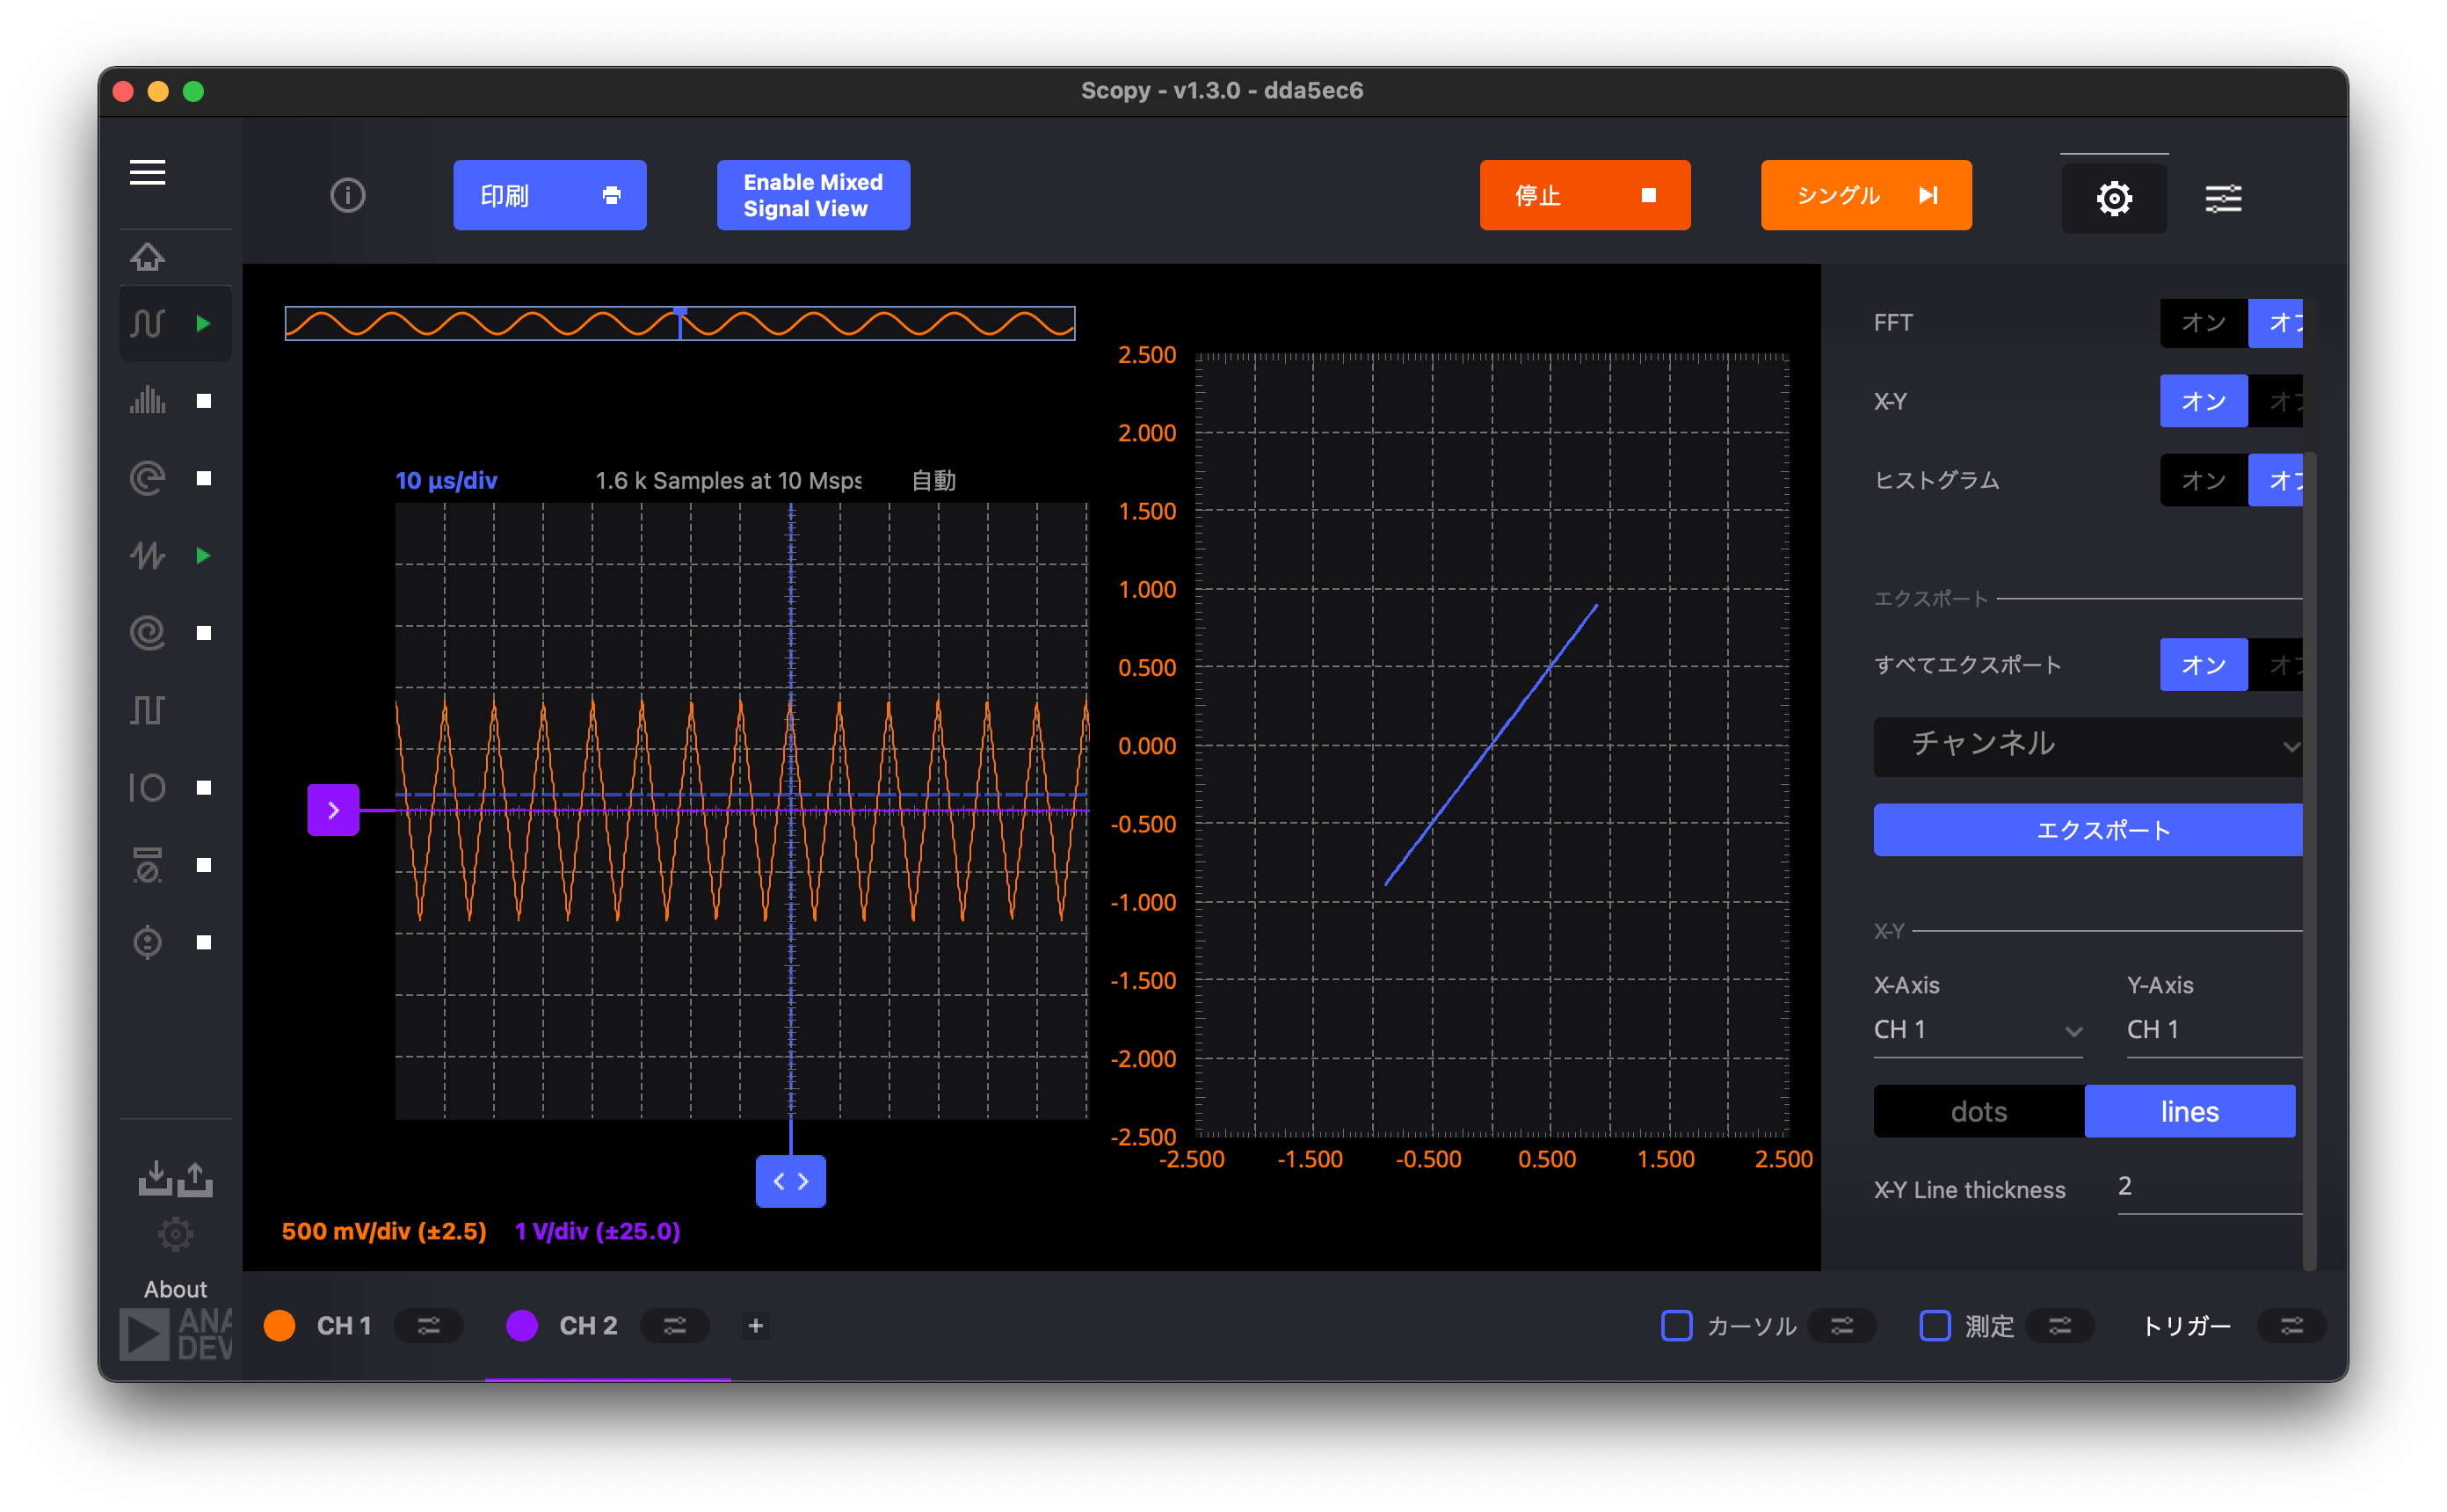Viewport: 2447px width, 1512px height.
Task: Select dots plot style
Action: point(1979,1111)
